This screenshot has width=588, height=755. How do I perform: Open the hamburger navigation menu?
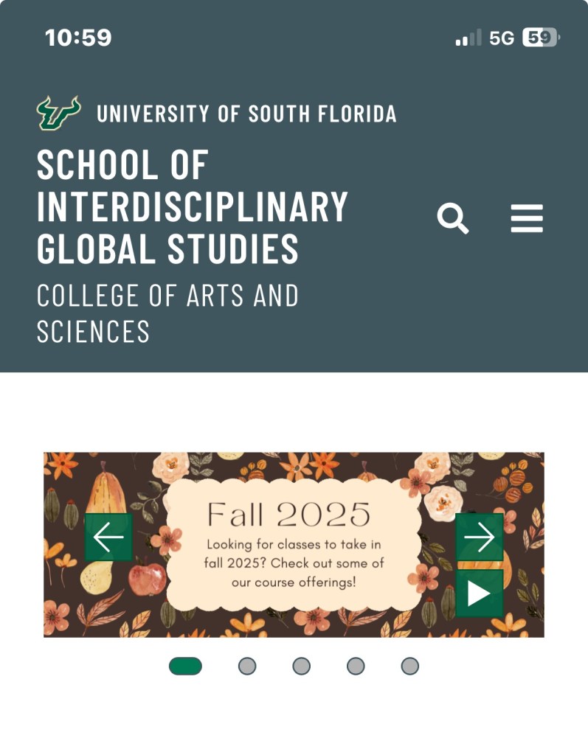click(x=527, y=219)
